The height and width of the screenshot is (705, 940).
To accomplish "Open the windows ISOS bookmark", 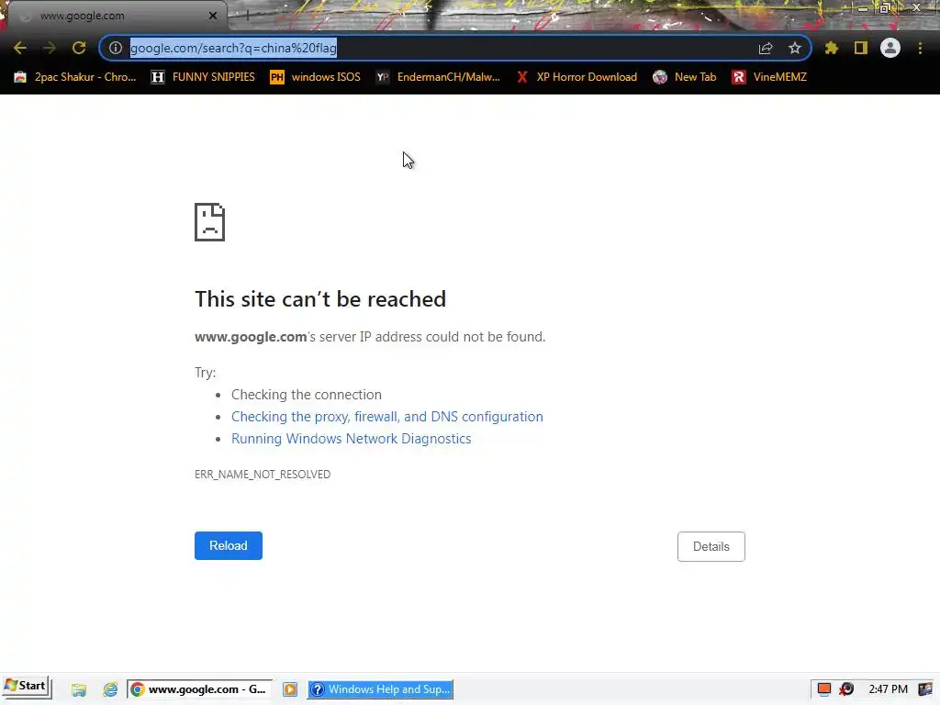I will 316,77.
